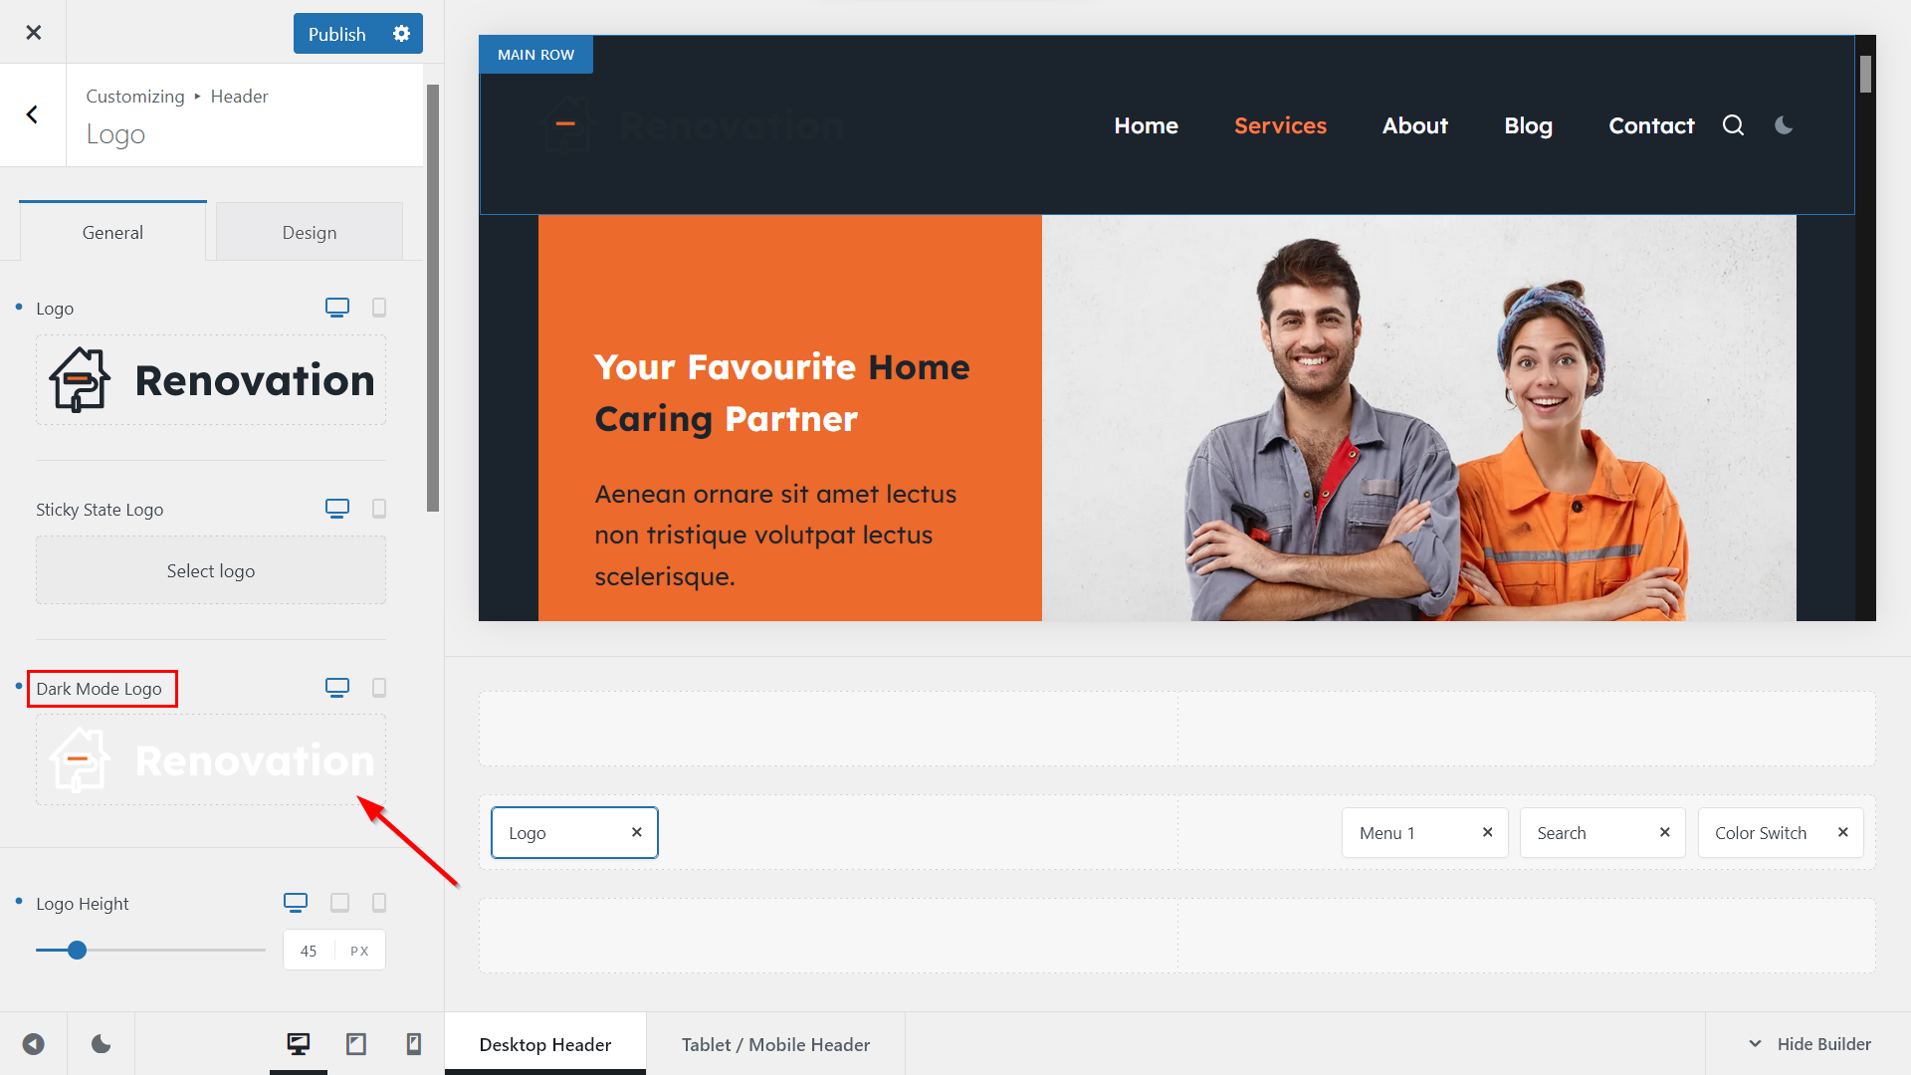Click the desktop view icon for Logo
Image resolution: width=1911 pixels, height=1075 pixels.
337,308
